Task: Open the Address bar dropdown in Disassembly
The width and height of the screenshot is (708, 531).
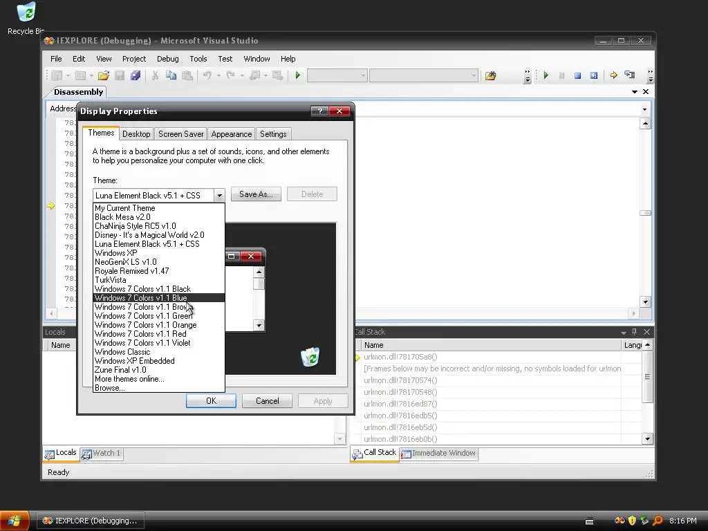Action: (x=644, y=109)
